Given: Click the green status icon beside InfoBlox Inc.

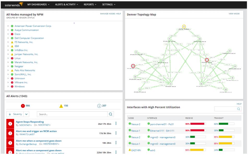Looking at the screenshot, I should 12,50.
